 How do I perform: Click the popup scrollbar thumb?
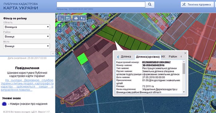(184, 69)
